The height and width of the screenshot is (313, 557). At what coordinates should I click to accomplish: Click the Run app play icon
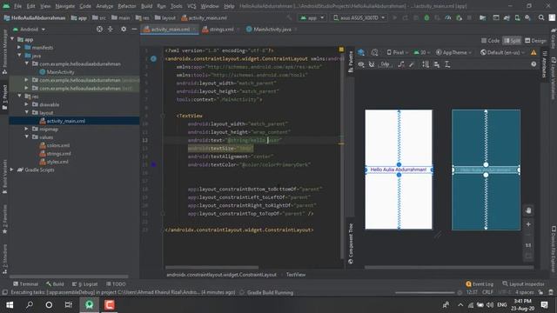pos(394,17)
